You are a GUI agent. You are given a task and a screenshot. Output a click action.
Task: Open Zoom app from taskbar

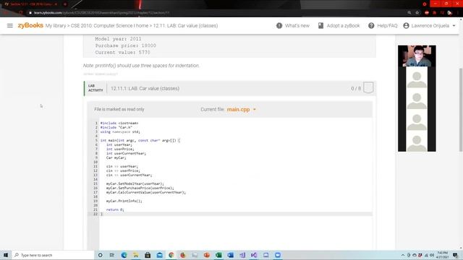[x=278, y=255]
